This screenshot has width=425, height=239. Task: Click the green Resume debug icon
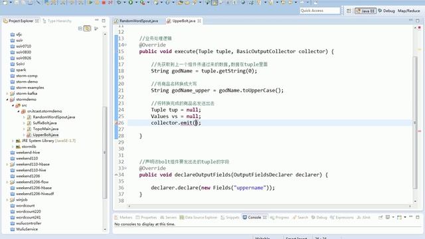pyautogui.click(x=90, y=3)
